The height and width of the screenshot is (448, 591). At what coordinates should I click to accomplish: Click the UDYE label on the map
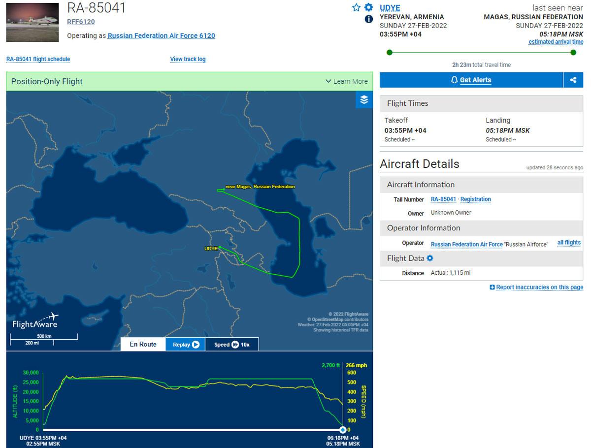(211, 249)
